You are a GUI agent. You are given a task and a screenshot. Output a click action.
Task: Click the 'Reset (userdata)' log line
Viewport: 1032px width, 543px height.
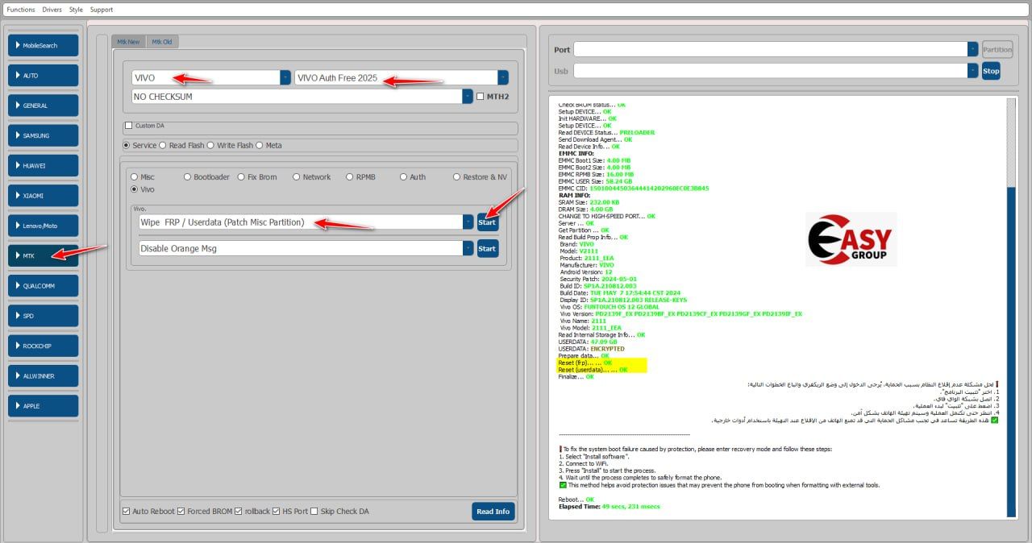[593, 370]
